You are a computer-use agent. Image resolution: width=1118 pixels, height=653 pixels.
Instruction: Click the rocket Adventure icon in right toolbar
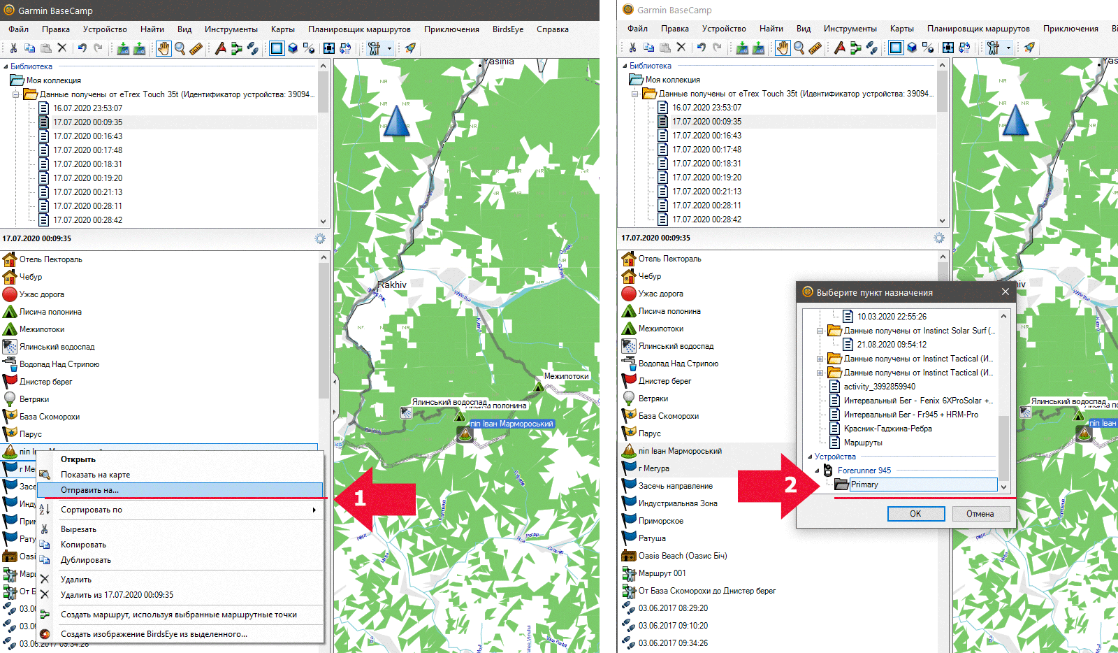pos(1029,48)
